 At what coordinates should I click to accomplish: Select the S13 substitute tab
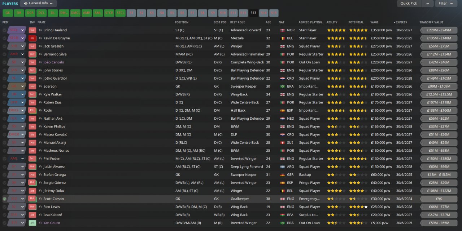[x=253, y=13]
